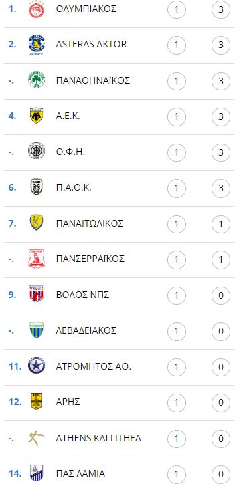Select the ΑΡΗΣ team name
241x488 pixels.
click(x=68, y=402)
